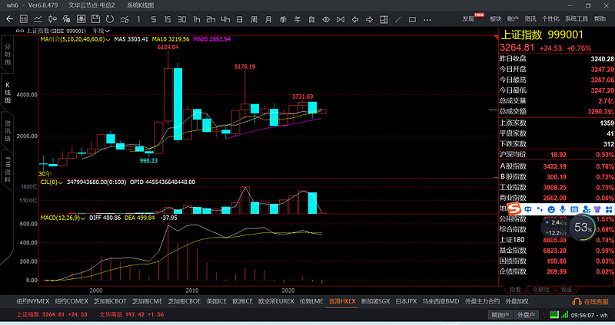Click the 期货户 button
Image resolution: width=615 pixels, height=325 pixels.
click(500, 315)
